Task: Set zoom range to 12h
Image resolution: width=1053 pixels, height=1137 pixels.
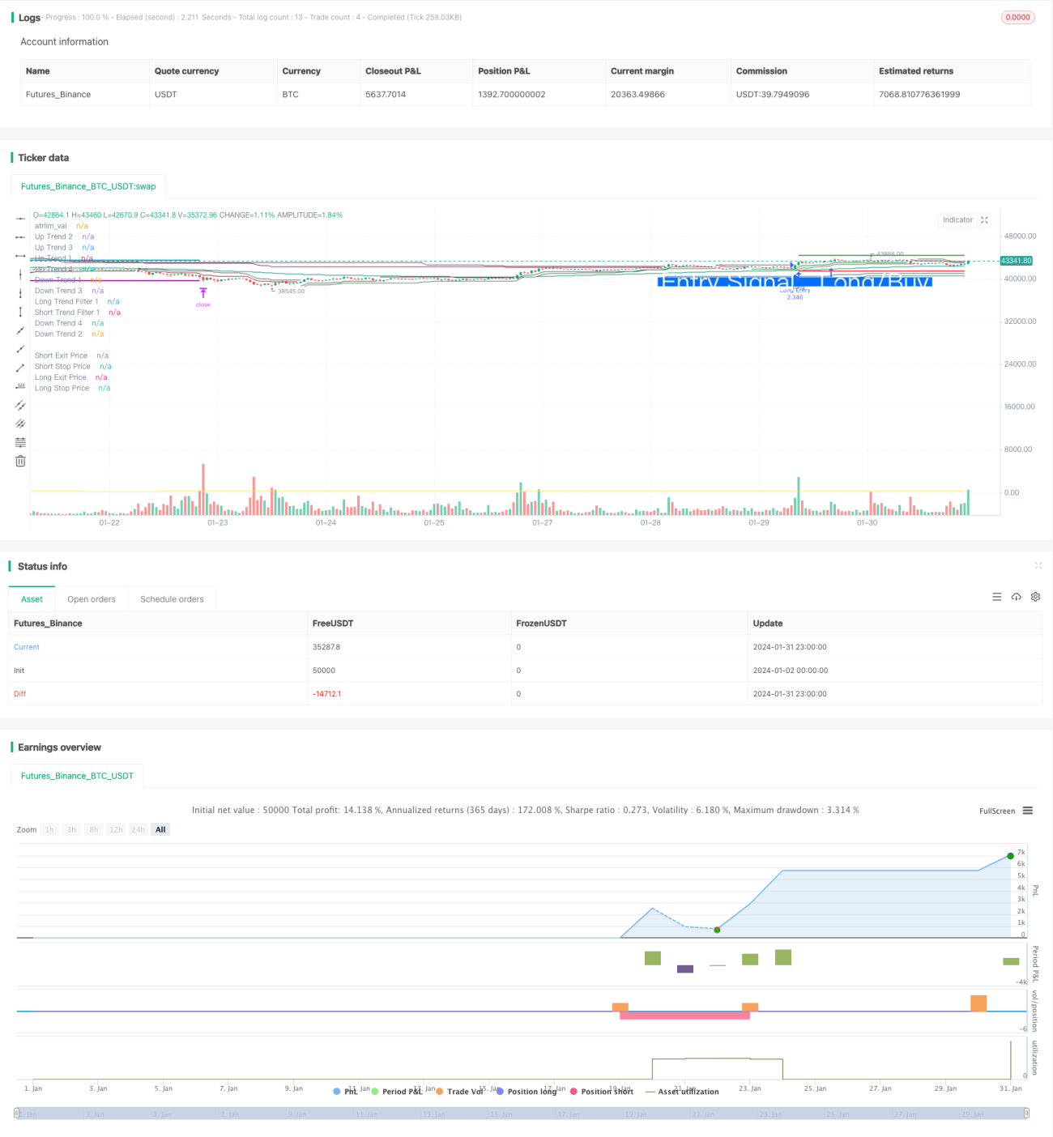Action: click(116, 829)
